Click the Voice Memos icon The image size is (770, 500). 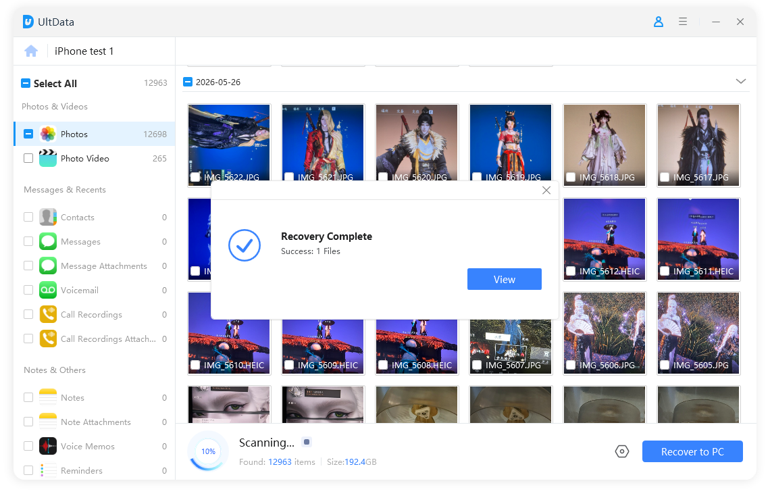click(48, 446)
